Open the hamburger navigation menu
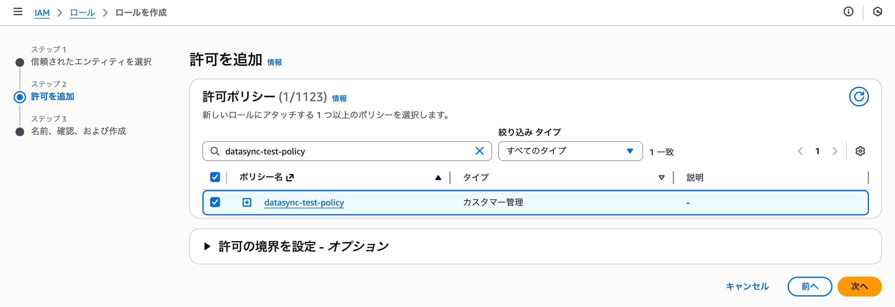 18,12
